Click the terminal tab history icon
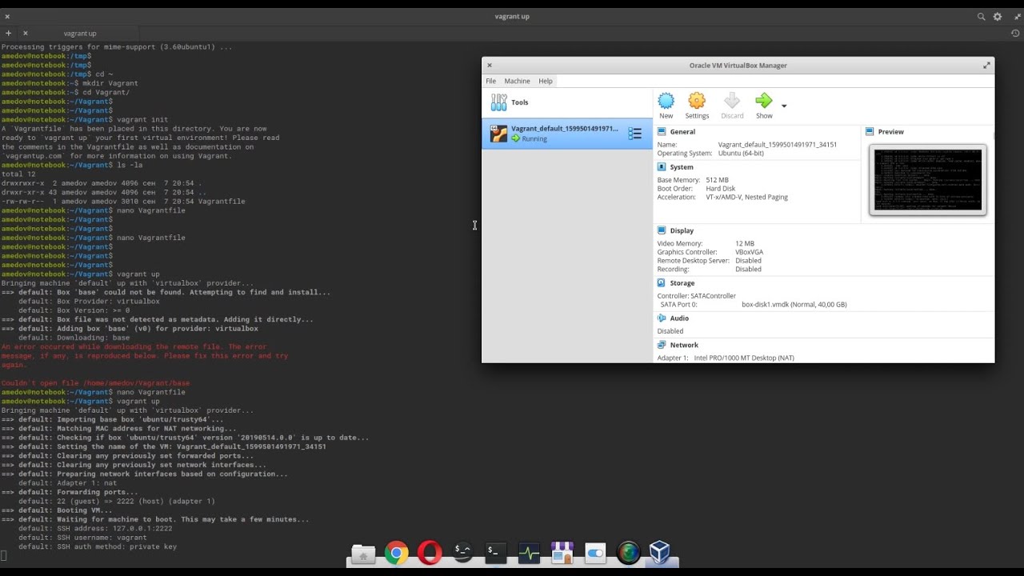This screenshot has height=576, width=1024. click(1015, 34)
